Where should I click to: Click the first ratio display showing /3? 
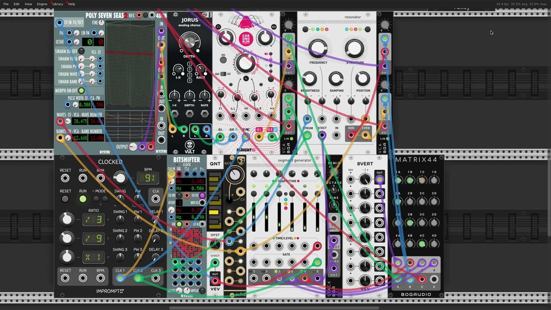point(93,220)
